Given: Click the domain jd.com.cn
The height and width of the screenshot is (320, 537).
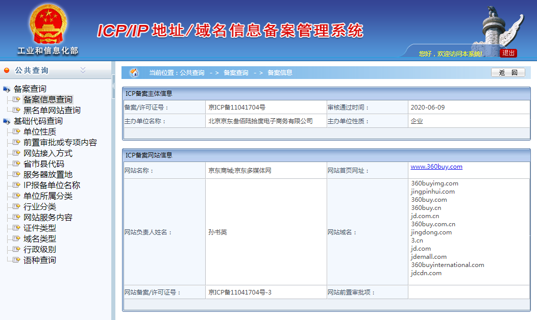Looking at the screenshot, I should tap(425, 216).
